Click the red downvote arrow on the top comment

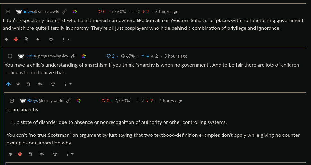pos(16,39)
